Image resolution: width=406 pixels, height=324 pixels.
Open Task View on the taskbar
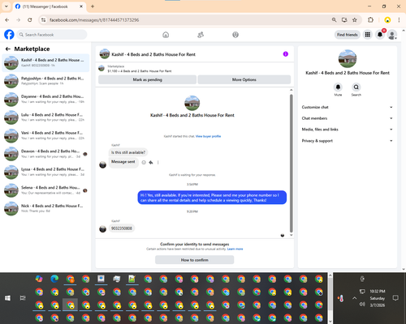tap(23, 298)
